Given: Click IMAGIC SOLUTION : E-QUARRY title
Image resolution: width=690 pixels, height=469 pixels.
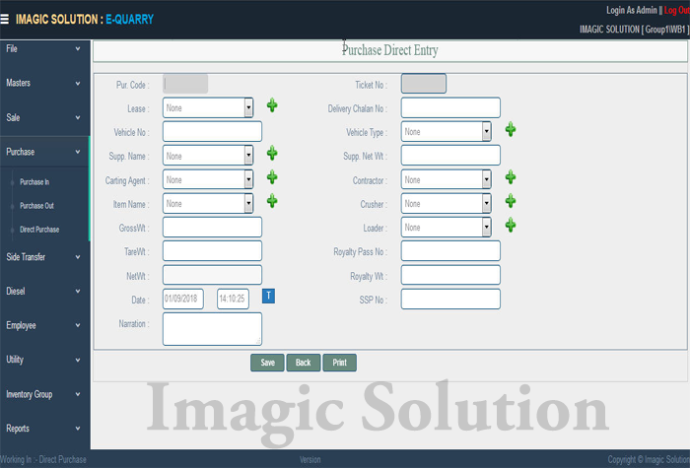Looking at the screenshot, I should tap(85, 20).
